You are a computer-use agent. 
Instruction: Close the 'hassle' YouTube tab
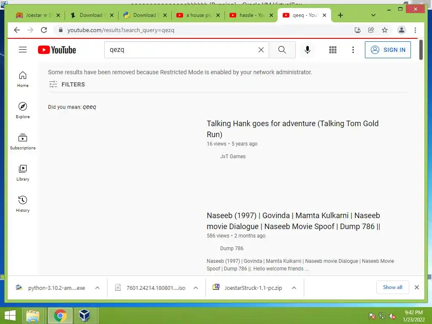point(271,15)
